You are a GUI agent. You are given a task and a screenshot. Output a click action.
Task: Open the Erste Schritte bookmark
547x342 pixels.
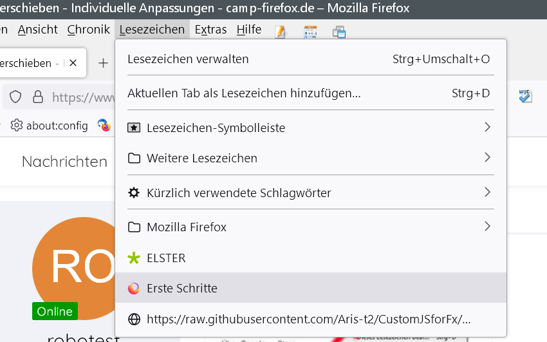(x=181, y=288)
